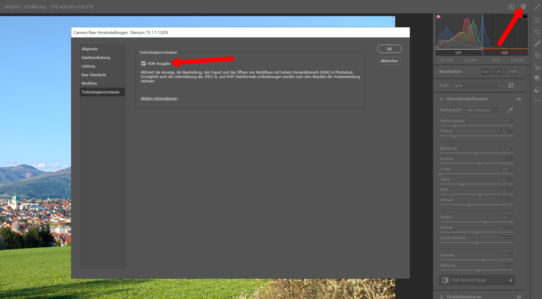This screenshot has width=542, height=299.
Task: Select Allgemein in preferences sidebar
Action: (x=89, y=49)
